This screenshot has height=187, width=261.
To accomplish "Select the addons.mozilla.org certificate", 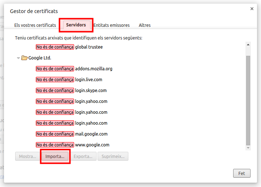I will [94, 69].
